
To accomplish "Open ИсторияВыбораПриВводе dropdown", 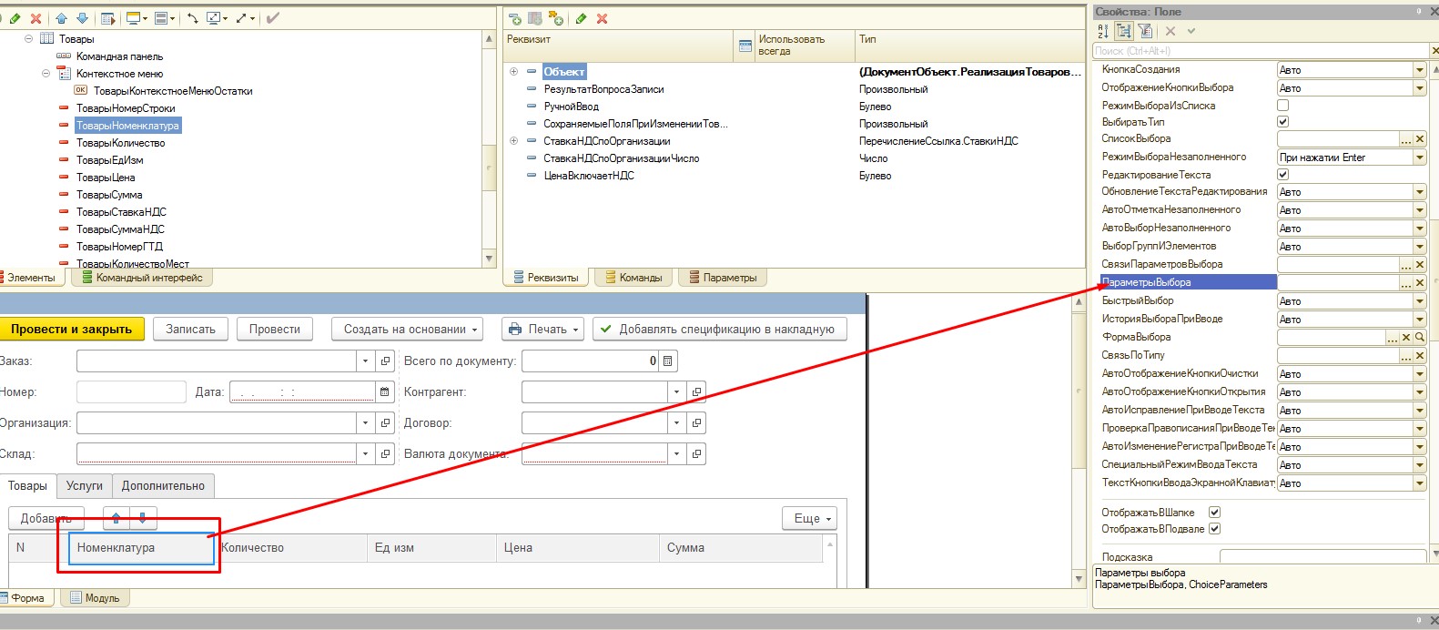I will click(x=1419, y=320).
